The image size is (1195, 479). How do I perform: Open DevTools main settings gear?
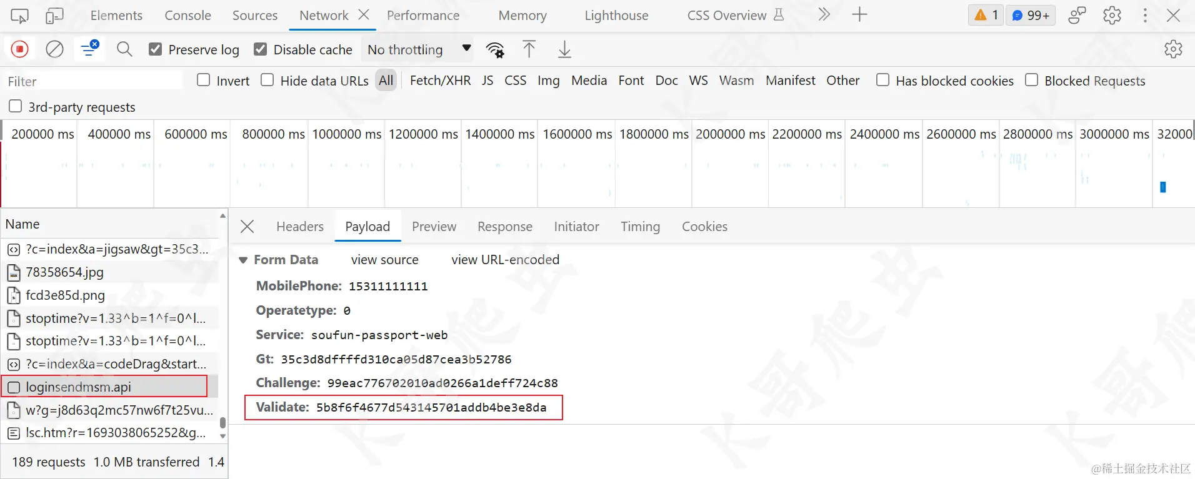(x=1112, y=16)
